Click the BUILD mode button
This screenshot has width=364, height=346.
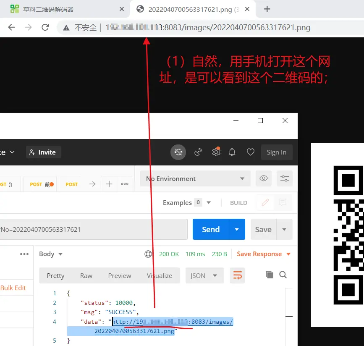(238, 203)
